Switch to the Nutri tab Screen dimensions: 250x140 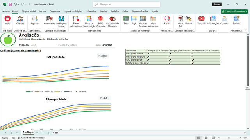pyautogui.click(x=15, y=12)
